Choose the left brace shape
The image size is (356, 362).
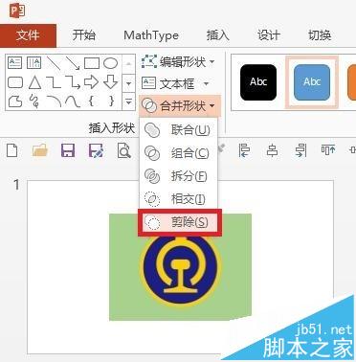[x=92, y=102]
